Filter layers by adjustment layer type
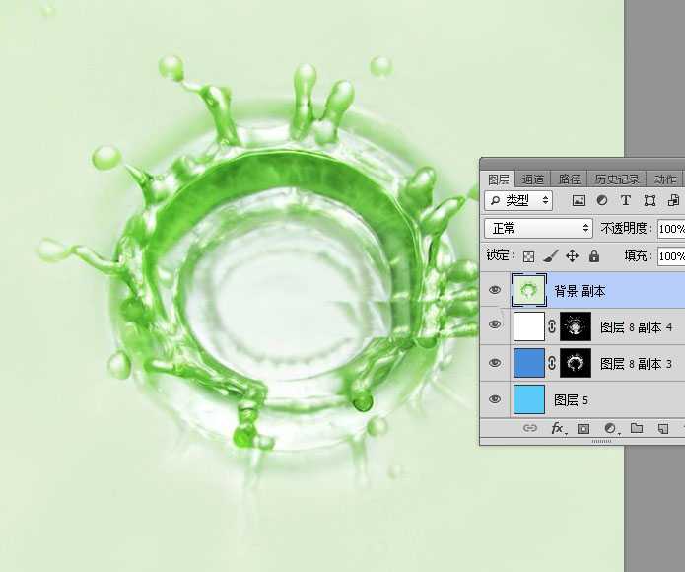This screenshot has height=572, width=685. coord(601,200)
